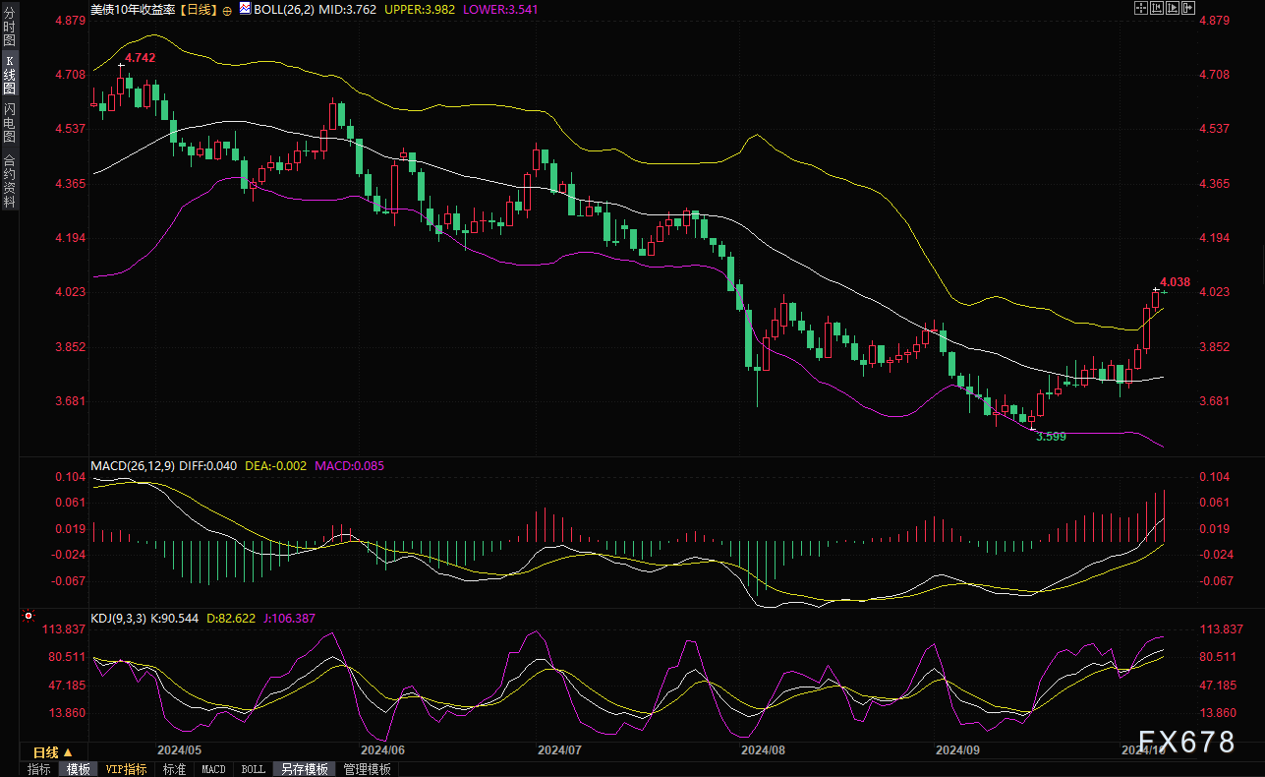Open the VIP指标 tab
This screenshot has width=1265, height=777.
pos(126,769)
